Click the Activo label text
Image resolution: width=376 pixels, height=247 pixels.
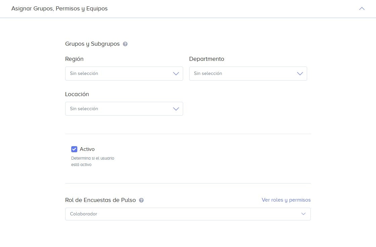pyautogui.click(x=87, y=149)
